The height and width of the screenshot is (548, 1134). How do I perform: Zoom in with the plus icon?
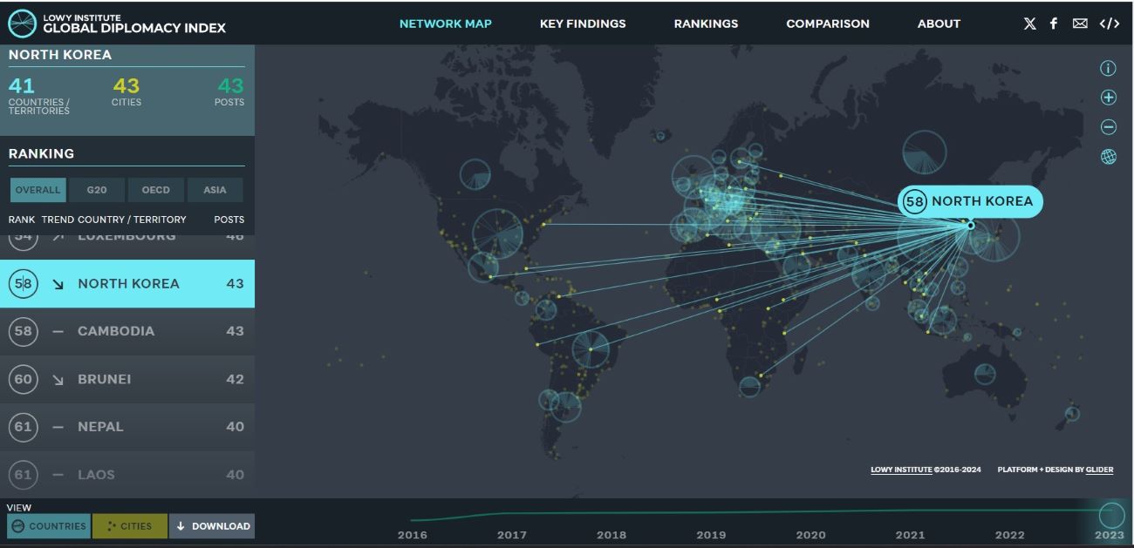pyautogui.click(x=1109, y=98)
